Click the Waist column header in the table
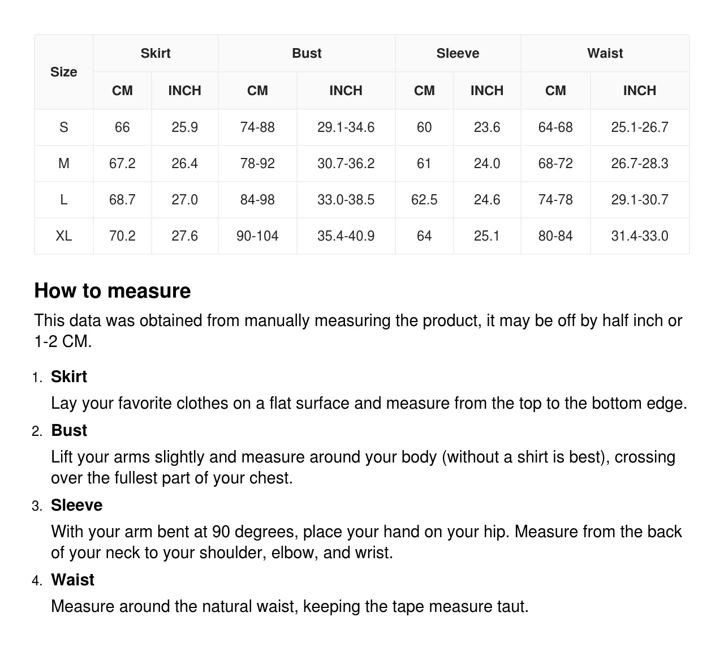Image resolution: width=724 pixels, height=651 pixels. pyautogui.click(x=605, y=53)
